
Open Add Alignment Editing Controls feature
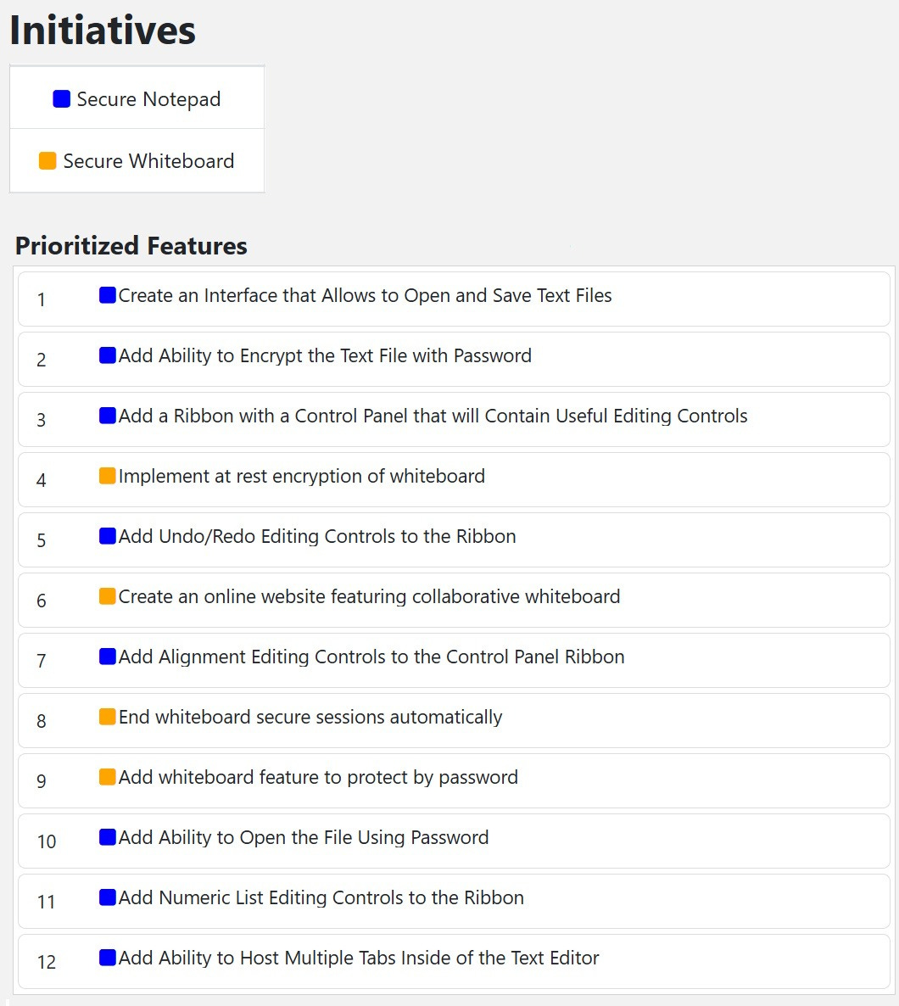pos(454,660)
